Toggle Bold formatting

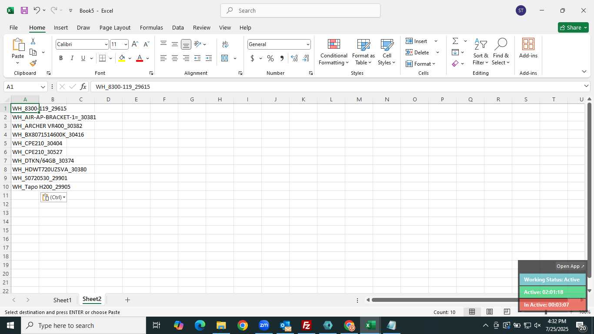coord(61,58)
